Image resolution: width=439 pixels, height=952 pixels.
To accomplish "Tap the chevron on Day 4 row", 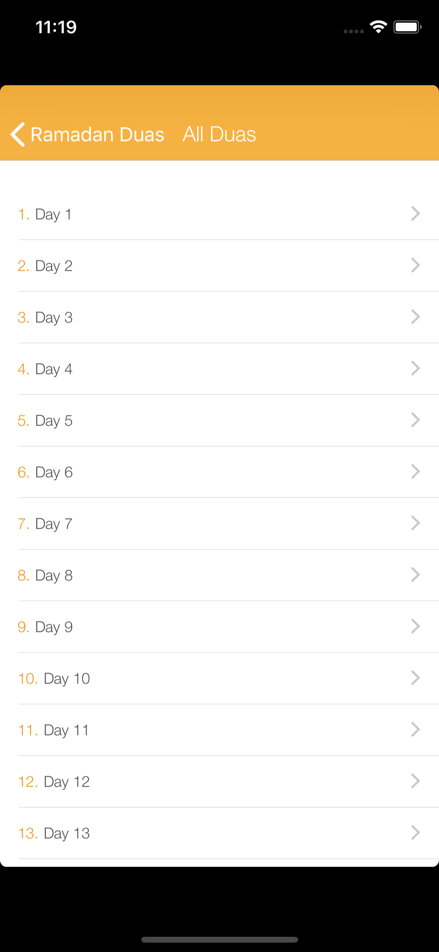I will point(415,368).
